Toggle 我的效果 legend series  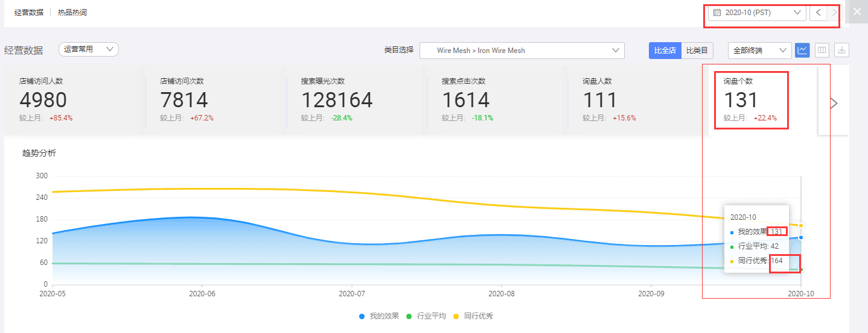point(380,316)
